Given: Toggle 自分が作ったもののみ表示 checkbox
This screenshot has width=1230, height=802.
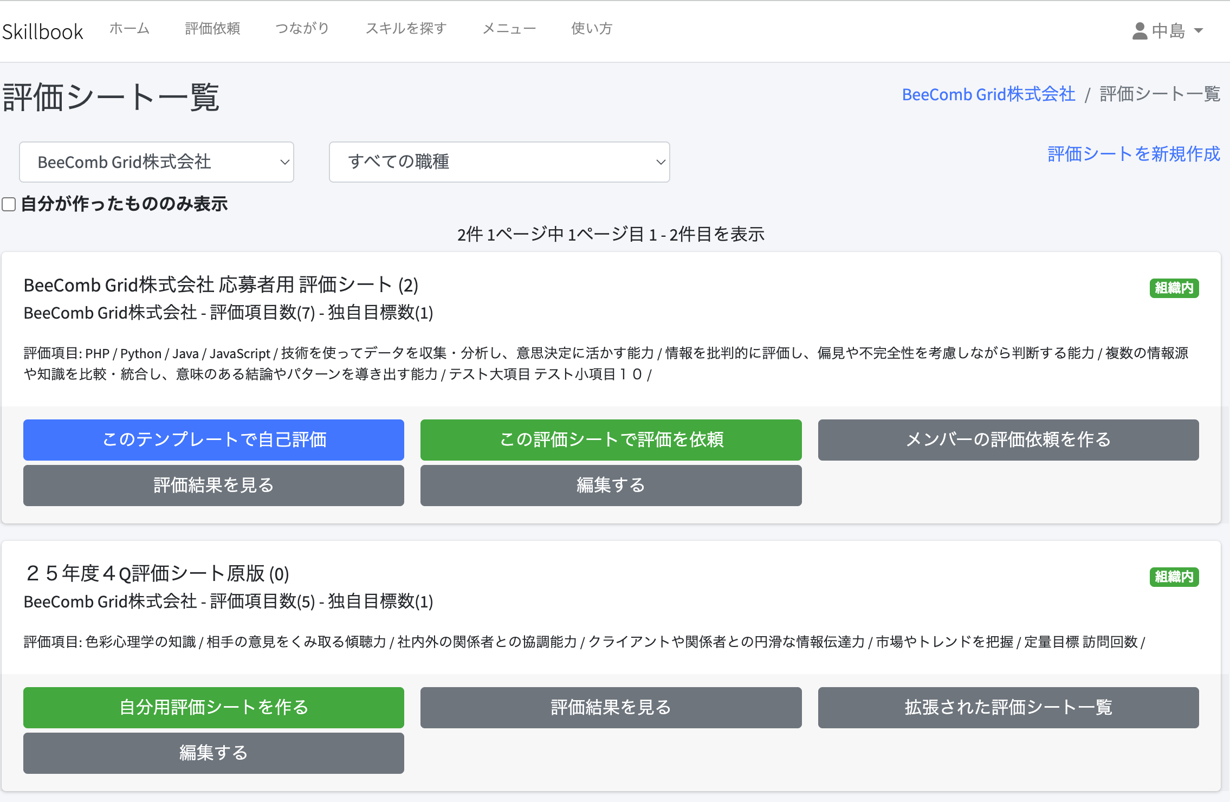Looking at the screenshot, I should coord(9,204).
